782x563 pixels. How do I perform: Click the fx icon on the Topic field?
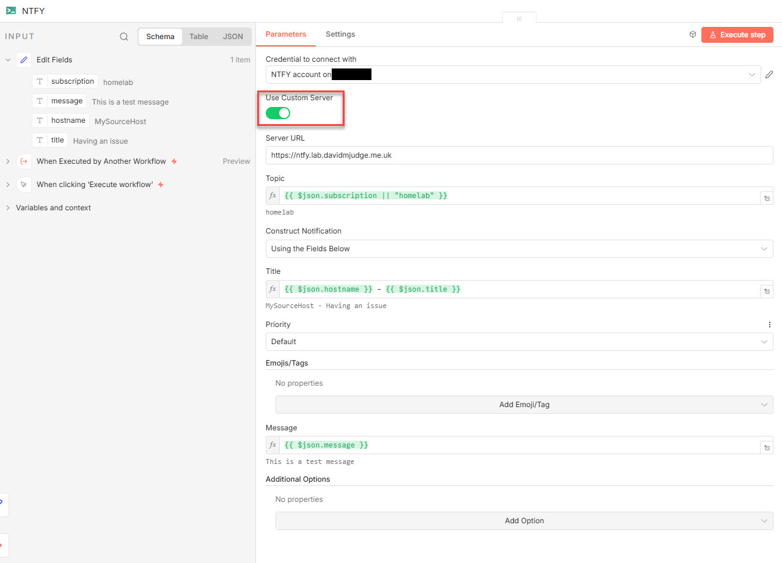[x=272, y=195]
